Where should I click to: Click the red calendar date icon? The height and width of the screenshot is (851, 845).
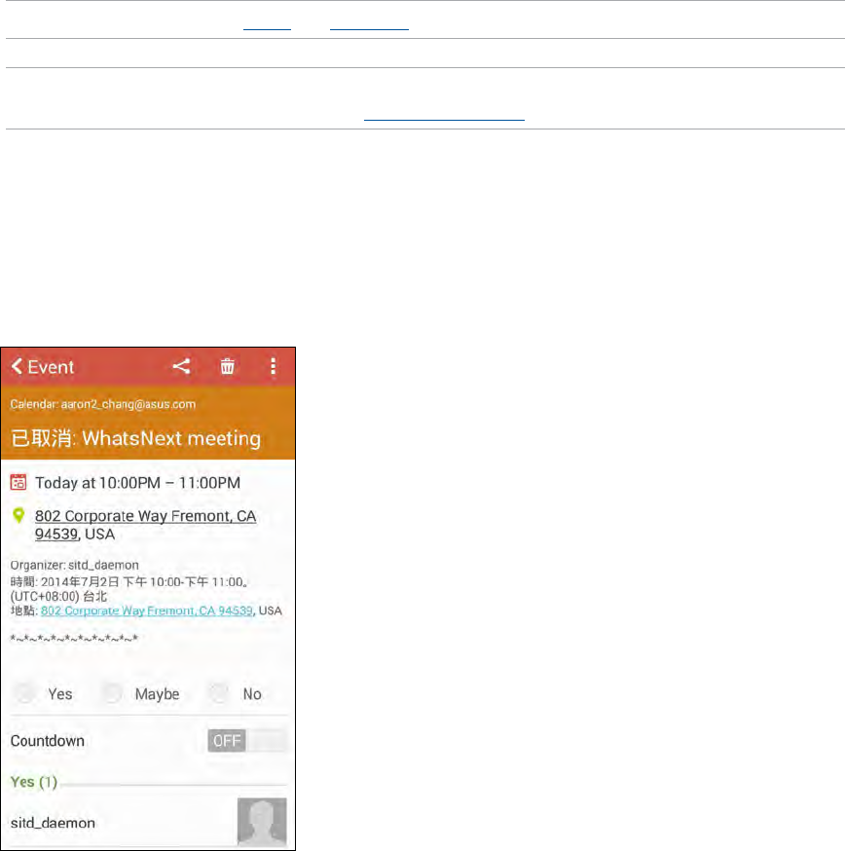[x=18, y=482]
